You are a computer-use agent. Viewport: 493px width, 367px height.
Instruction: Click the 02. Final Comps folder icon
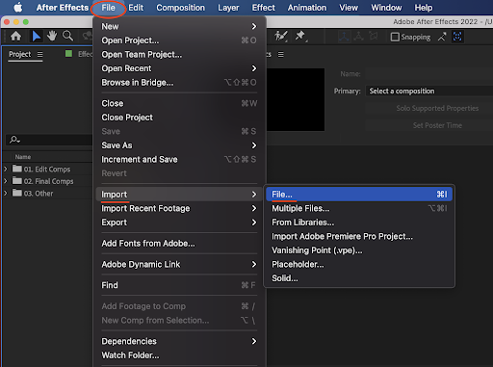[17, 181]
